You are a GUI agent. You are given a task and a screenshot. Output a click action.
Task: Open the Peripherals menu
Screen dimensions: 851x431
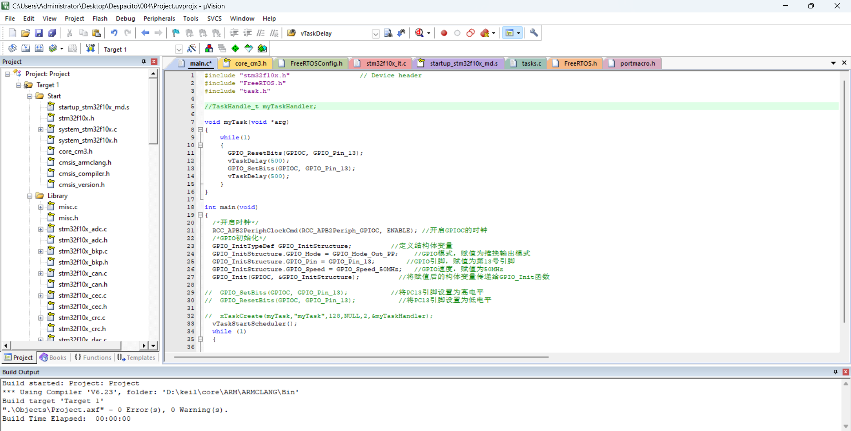pyautogui.click(x=159, y=19)
